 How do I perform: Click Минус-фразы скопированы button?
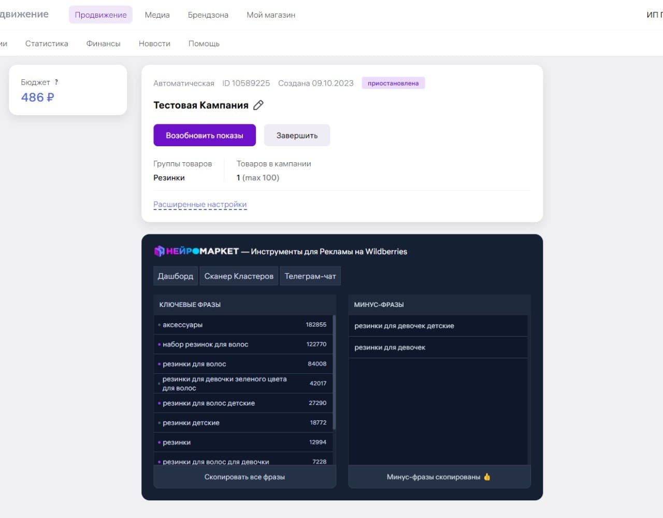[x=439, y=477]
